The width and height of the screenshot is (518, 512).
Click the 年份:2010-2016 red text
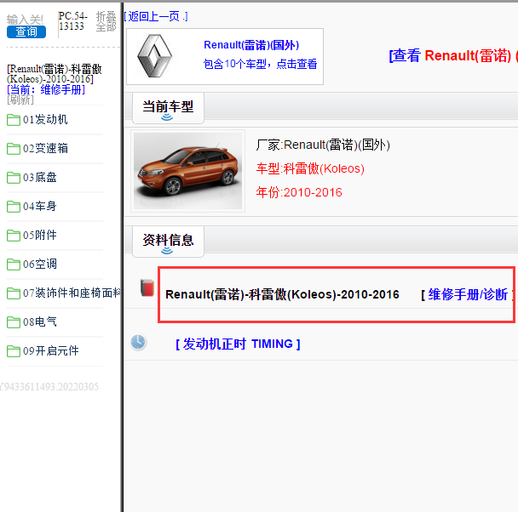click(299, 192)
